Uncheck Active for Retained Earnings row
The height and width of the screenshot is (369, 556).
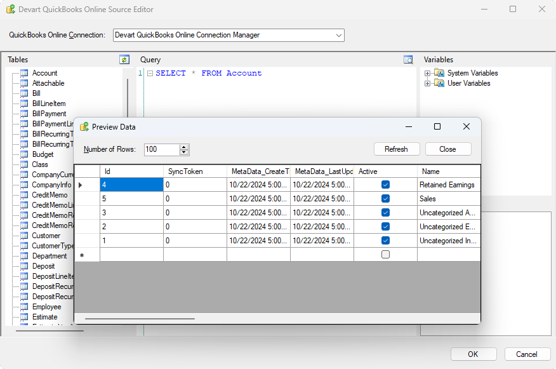pos(385,185)
